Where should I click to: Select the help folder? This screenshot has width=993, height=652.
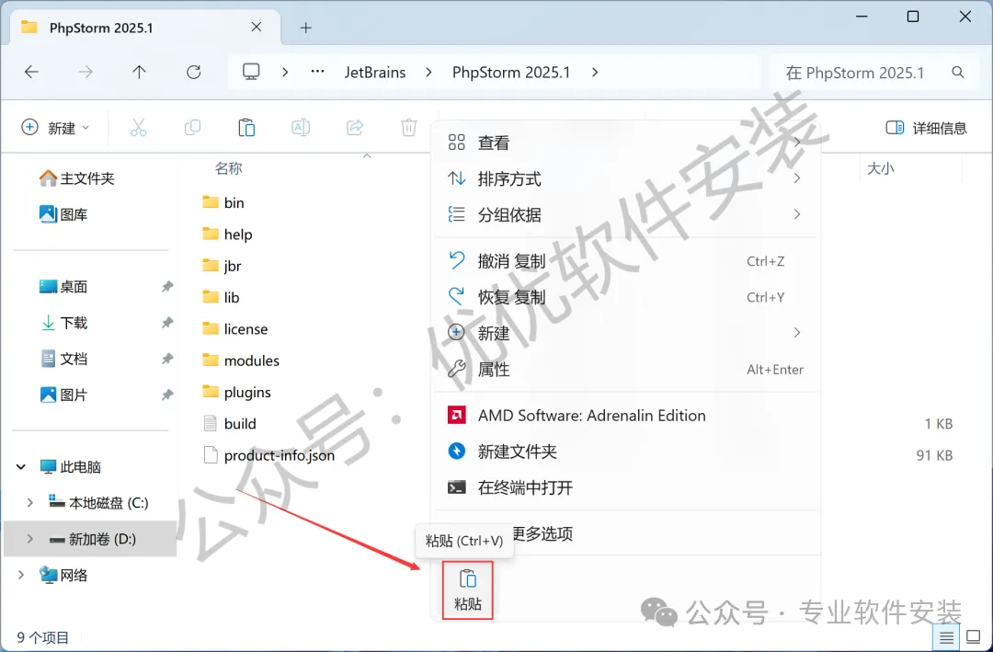(x=227, y=234)
